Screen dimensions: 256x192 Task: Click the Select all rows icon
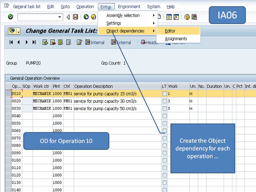tap(61, 42)
